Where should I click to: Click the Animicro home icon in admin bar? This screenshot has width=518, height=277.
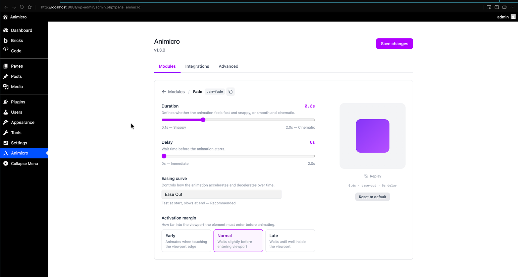point(5,17)
